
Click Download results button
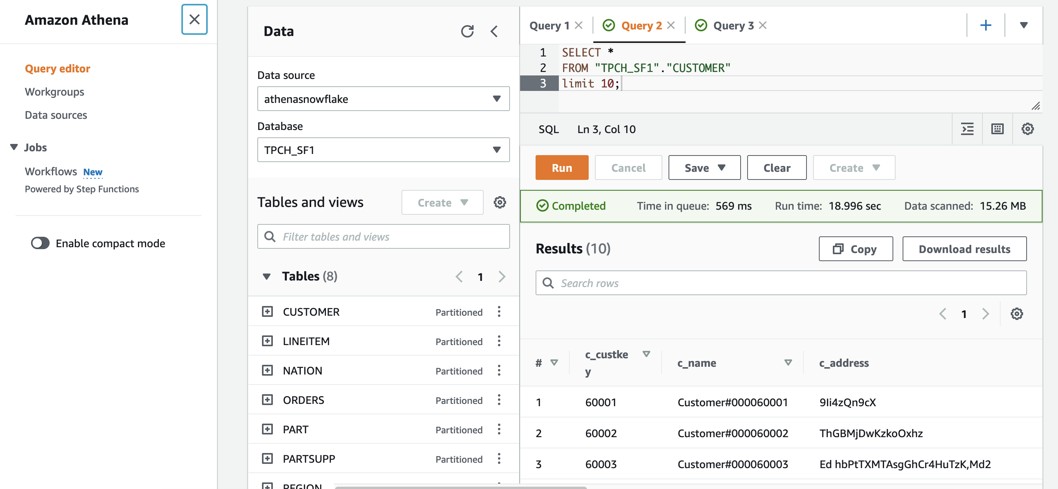click(964, 249)
